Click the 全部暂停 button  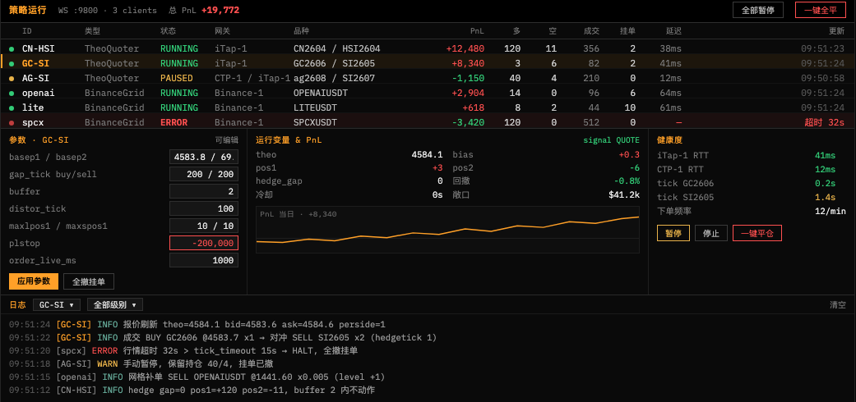[x=757, y=10]
